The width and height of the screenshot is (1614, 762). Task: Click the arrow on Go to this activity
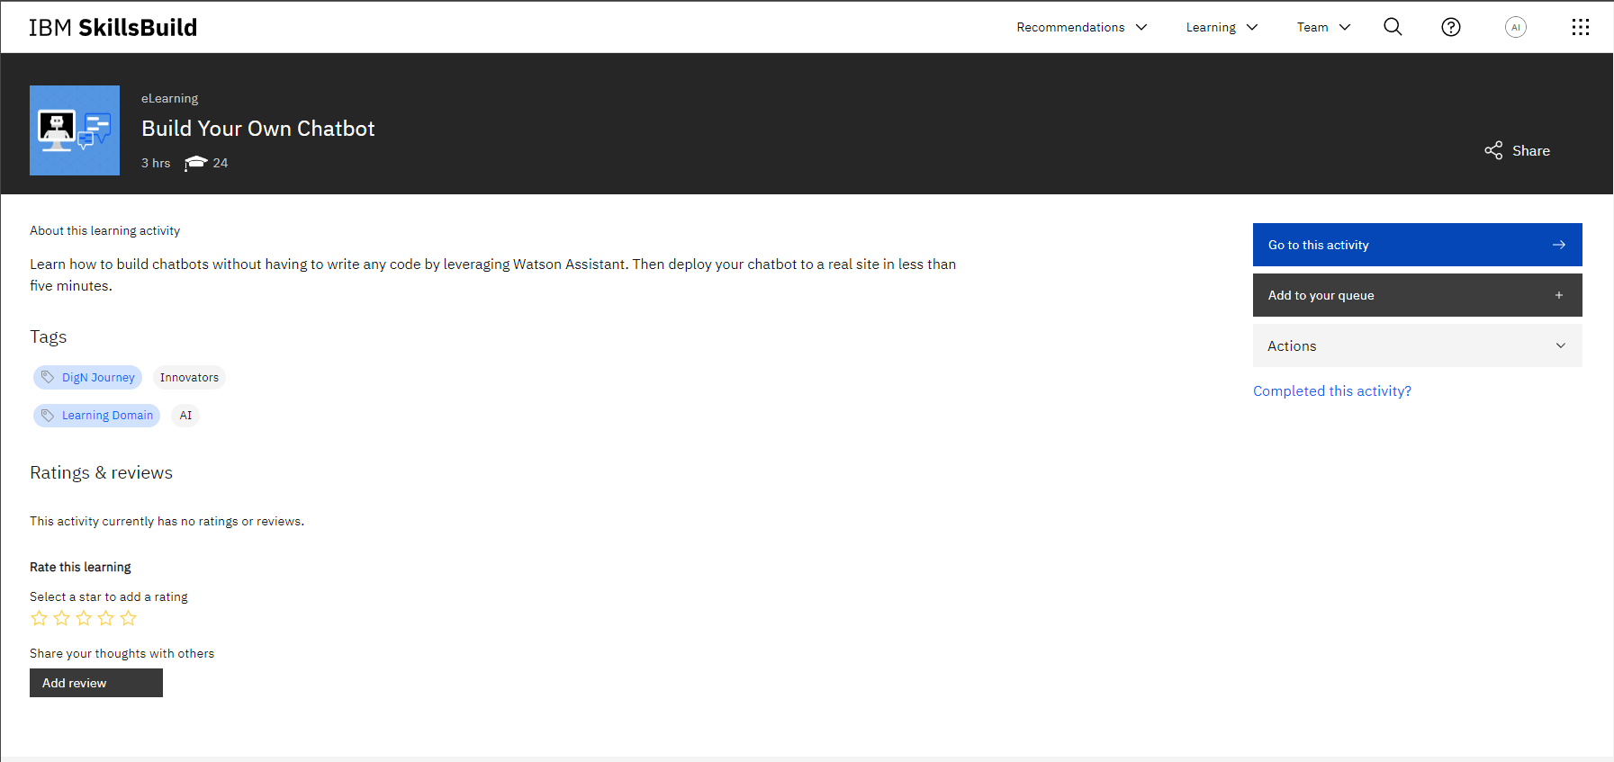[1559, 245]
